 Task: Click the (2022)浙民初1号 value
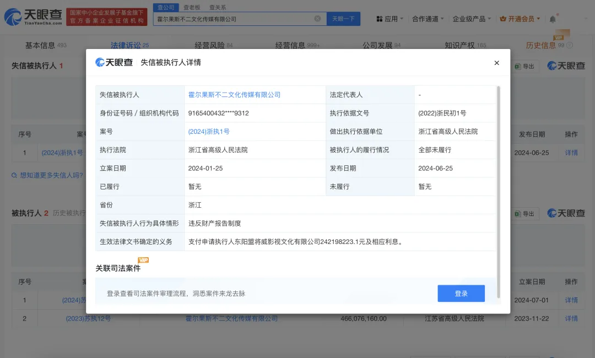442,113
